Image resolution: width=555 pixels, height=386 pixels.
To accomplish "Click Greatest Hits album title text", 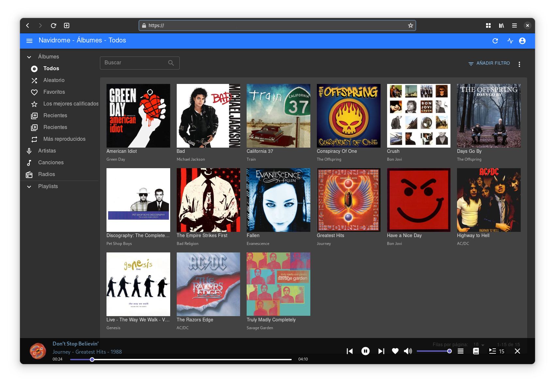I will coord(330,235).
